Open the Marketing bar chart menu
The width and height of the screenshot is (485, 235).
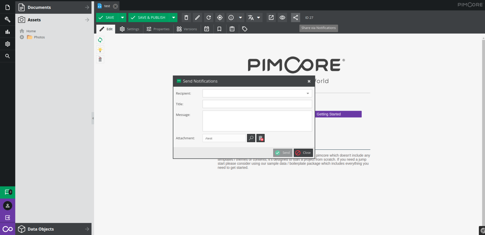(7, 32)
